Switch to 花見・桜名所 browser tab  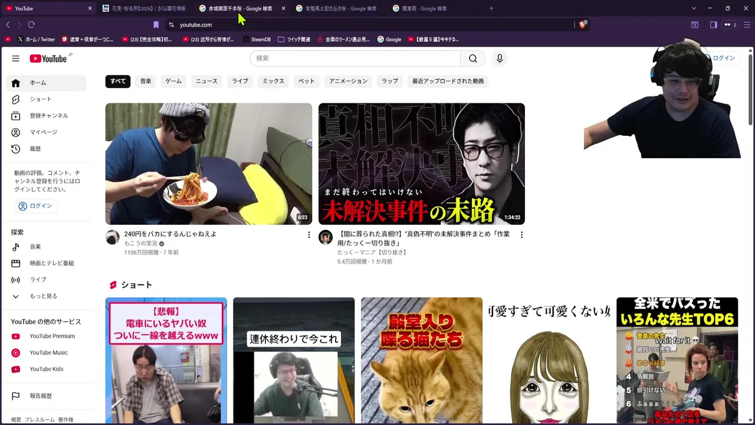[x=144, y=8]
